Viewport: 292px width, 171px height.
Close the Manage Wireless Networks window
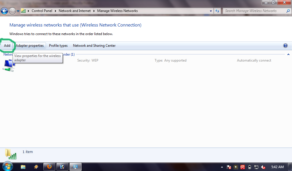(284, 2)
